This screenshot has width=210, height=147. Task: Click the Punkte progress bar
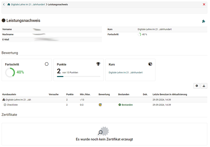78,77
